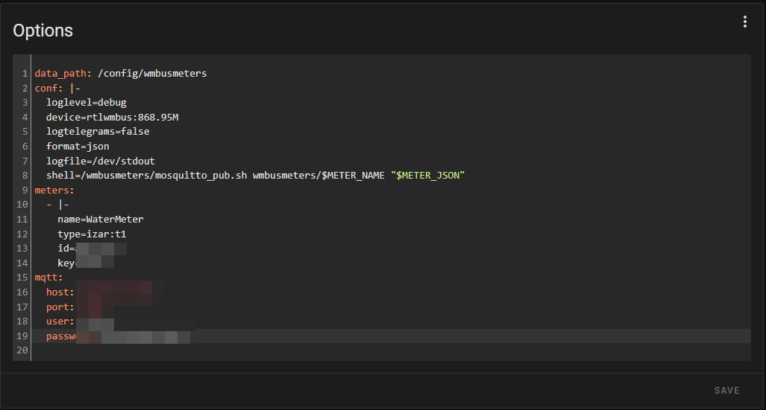The width and height of the screenshot is (766, 410).
Task: Click the SAVE button
Action: 727,391
